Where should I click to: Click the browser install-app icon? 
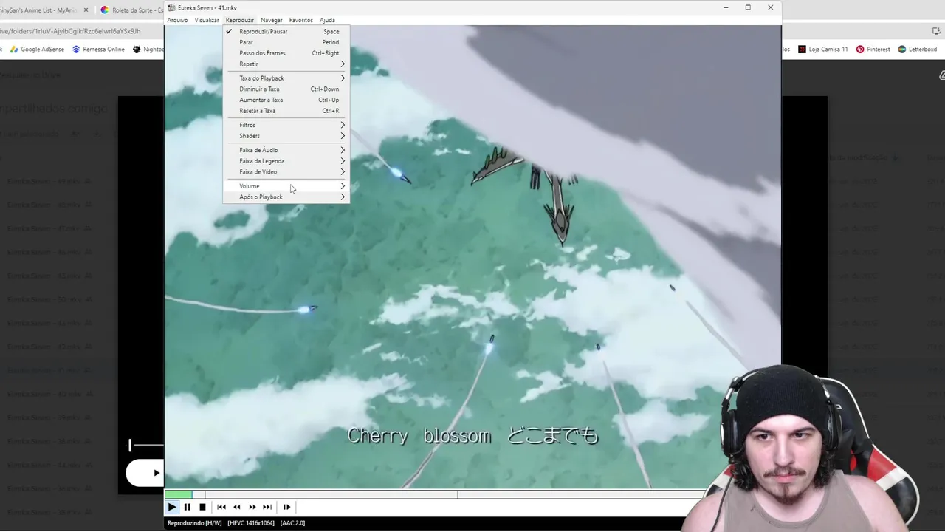click(x=936, y=31)
